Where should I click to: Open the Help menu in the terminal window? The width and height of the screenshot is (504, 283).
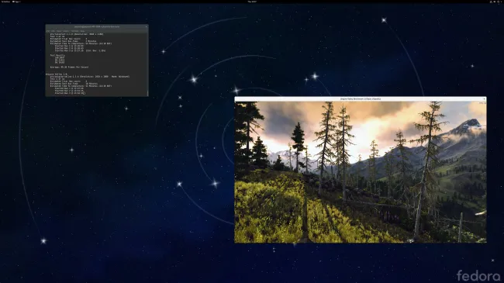click(82, 31)
